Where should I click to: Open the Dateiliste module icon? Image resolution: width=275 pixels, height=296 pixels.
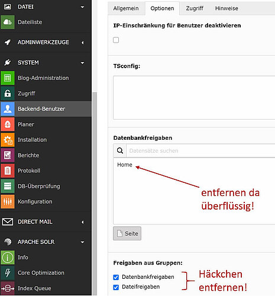pyautogui.click(x=8, y=22)
